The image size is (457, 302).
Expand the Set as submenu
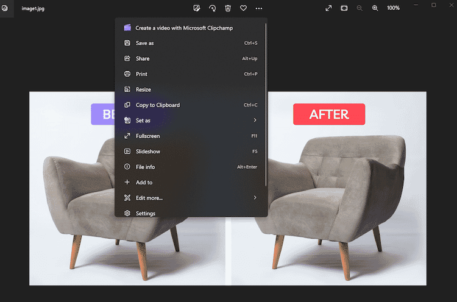[191, 121]
